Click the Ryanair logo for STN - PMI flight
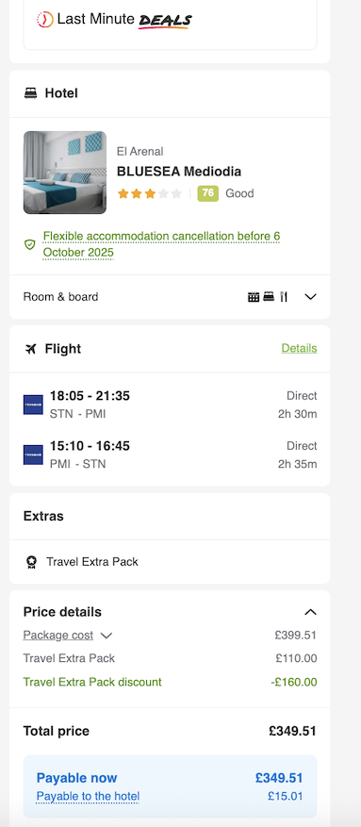This screenshot has height=827, width=361. [33, 405]
